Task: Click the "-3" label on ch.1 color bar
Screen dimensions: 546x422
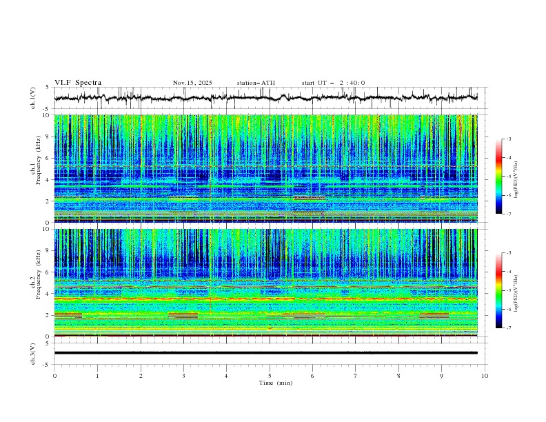Action: (x=508, y=139)
